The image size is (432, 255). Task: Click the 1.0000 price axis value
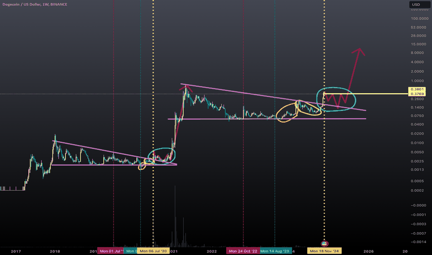click(417, 81)
